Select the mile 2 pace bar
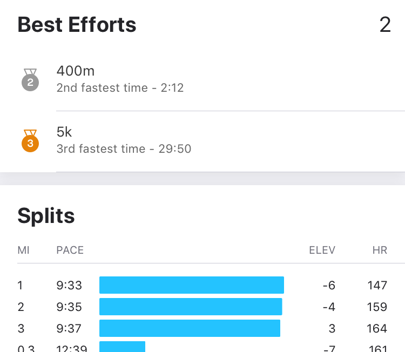 click(191, 307)
